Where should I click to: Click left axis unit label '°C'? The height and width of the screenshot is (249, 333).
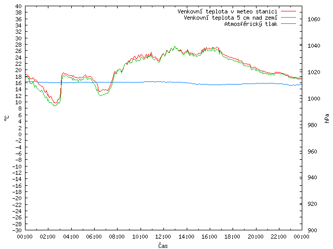[7, 118]
